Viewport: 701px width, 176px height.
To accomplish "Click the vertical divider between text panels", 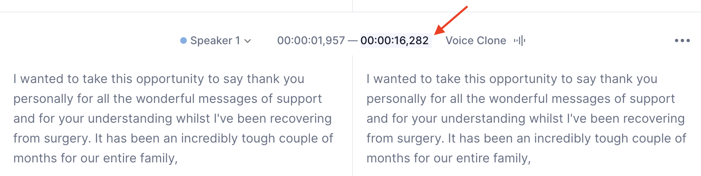I will pos(353,116).
